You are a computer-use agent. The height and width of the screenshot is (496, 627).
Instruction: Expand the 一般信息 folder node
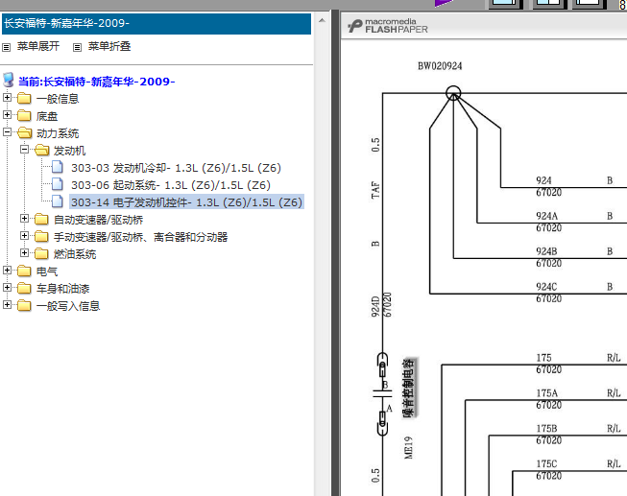click(7, 97)
